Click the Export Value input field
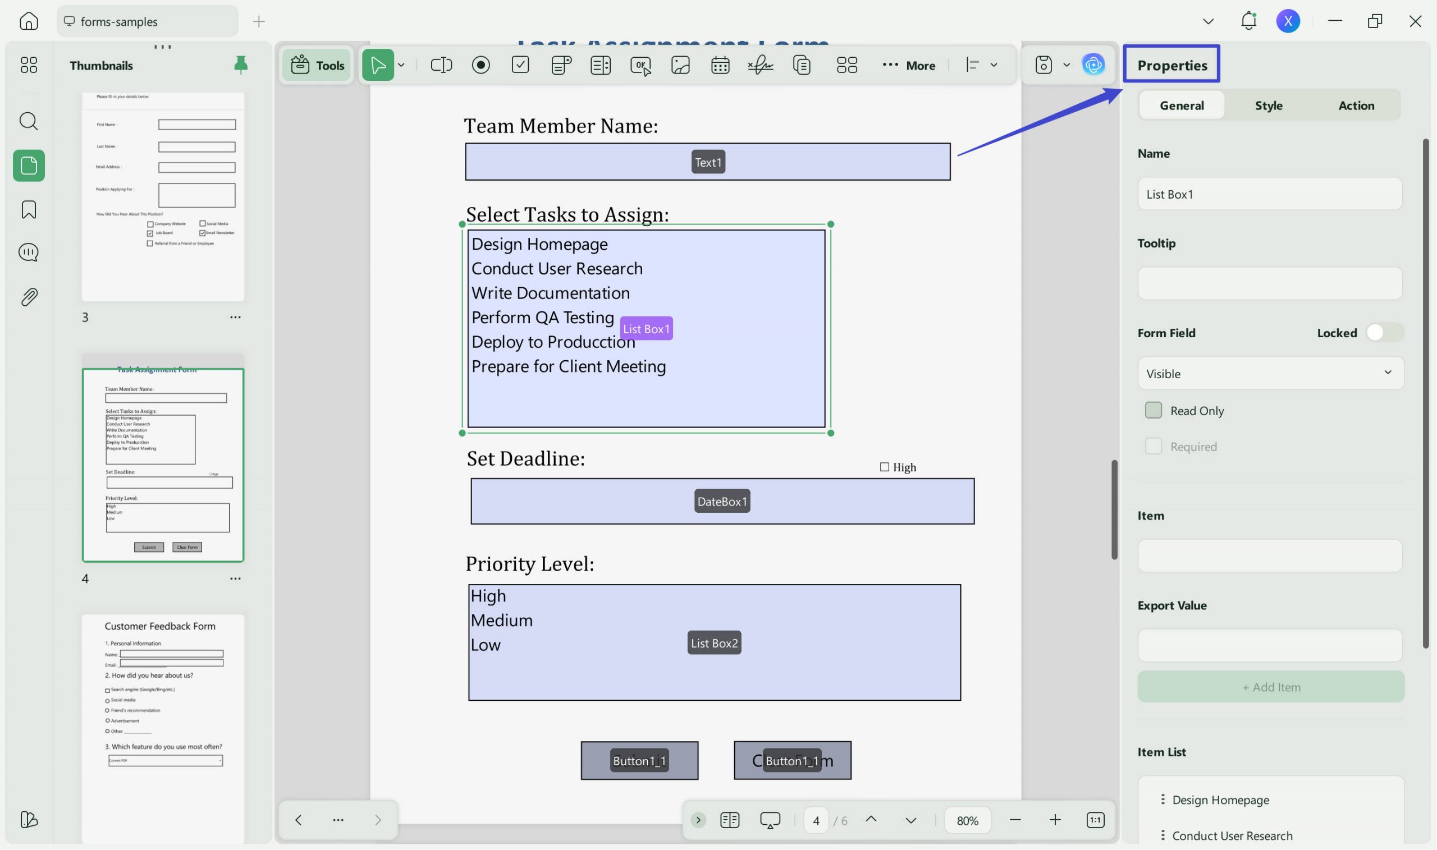 pyautogui.click(x=1270, y=646)
